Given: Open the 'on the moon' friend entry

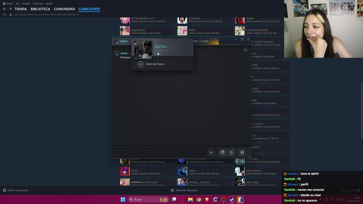Looking at the screenshot, I should pyautogui.click(x=147, y=182).
